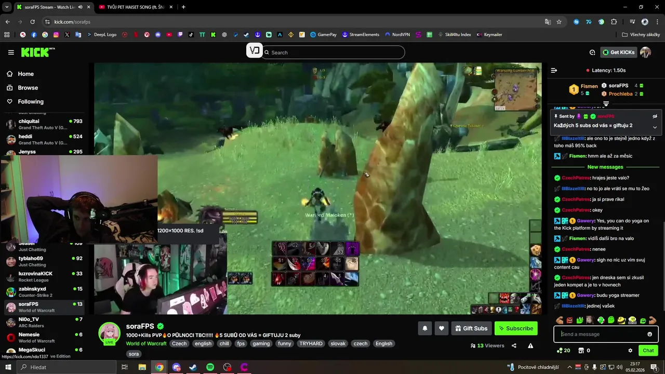Expand the gift leaderboard handle
Viewport: 665px width, 374px height.
(x=606, y=104)
